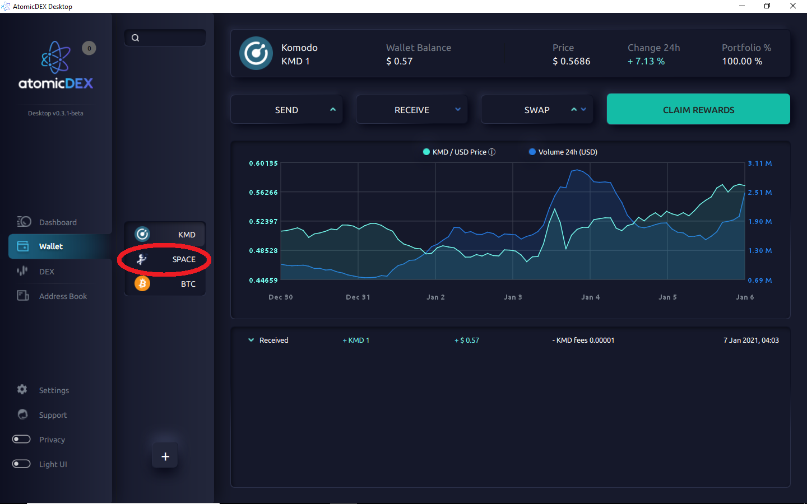
Task: Click the KMD 1 balance text in header
Action: 295,61
